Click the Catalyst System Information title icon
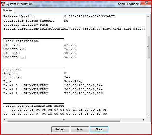This screenshot has height=135, width=152. [3, 4]
